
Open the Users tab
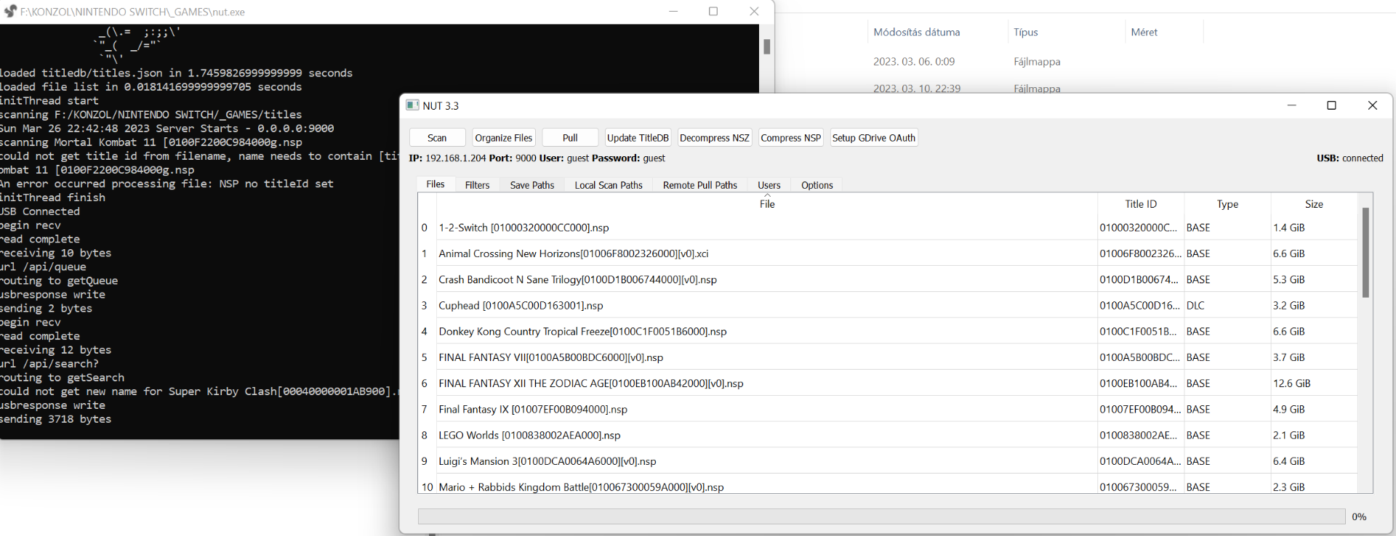(x=769, y=185)
